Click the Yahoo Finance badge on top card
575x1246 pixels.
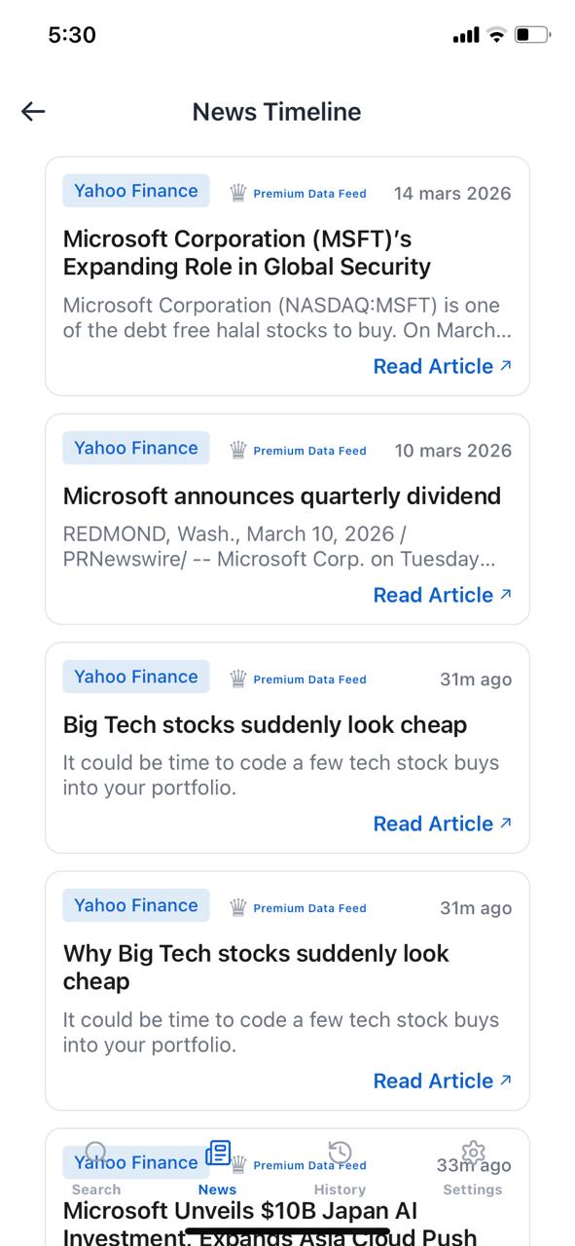[x=136, y=190]
